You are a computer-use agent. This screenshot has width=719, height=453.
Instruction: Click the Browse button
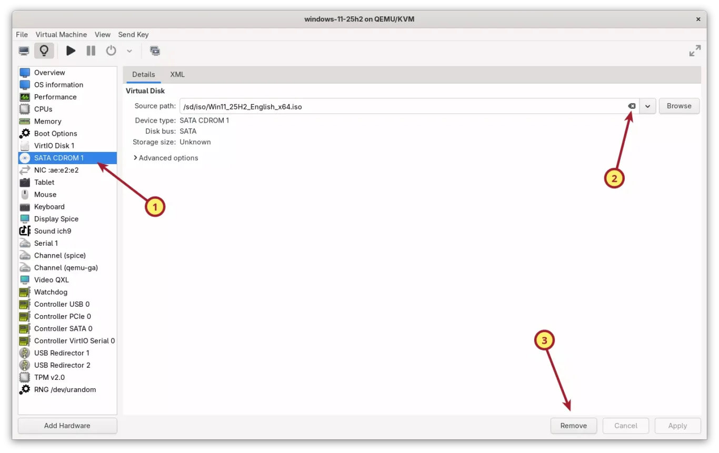tap(679, 106)
